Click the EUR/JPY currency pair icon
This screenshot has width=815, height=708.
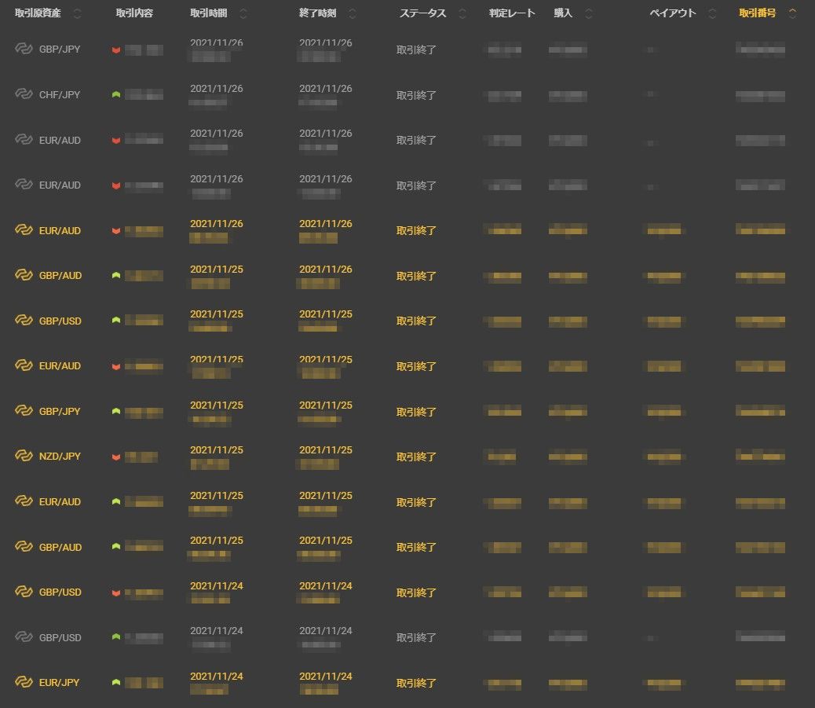(x=24, y=683)
